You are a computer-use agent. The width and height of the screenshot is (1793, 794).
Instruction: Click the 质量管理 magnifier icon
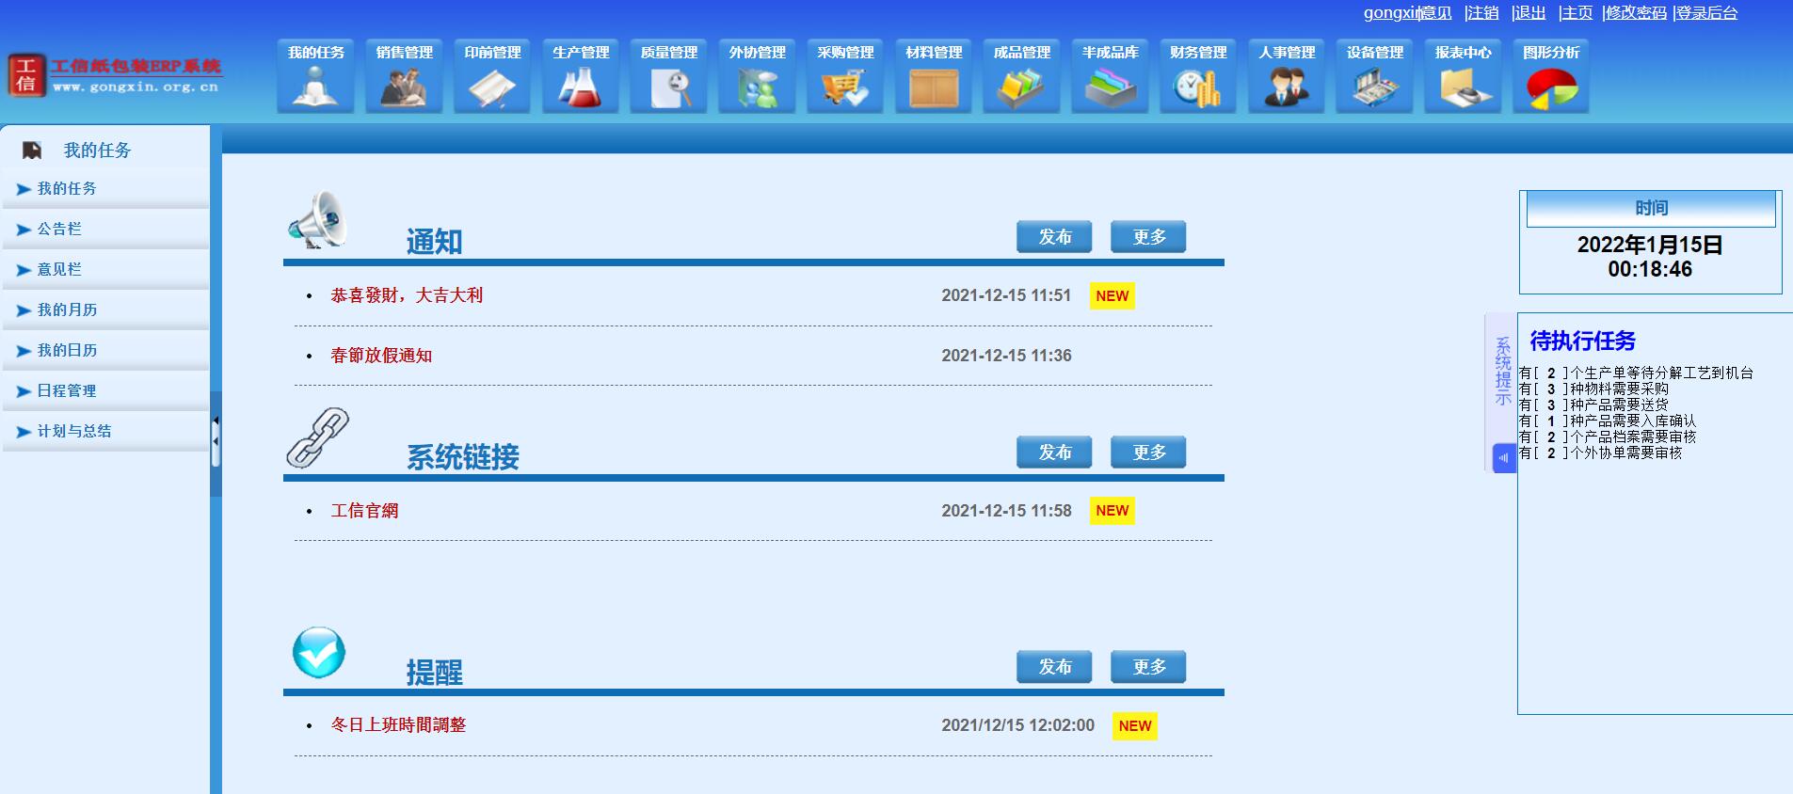pyautogui.click(x=668, y=88)
